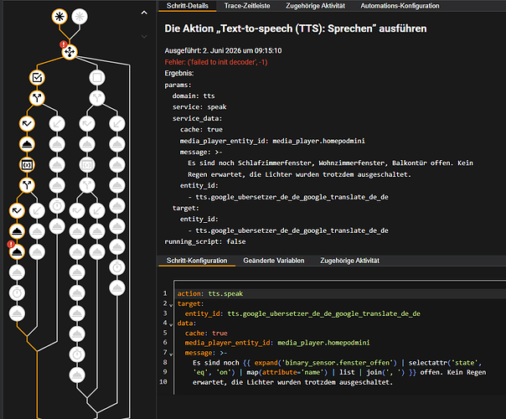506x419 pixels.
Task: Open the Geänderte Variablen tab
Action: tap(274, 261)
